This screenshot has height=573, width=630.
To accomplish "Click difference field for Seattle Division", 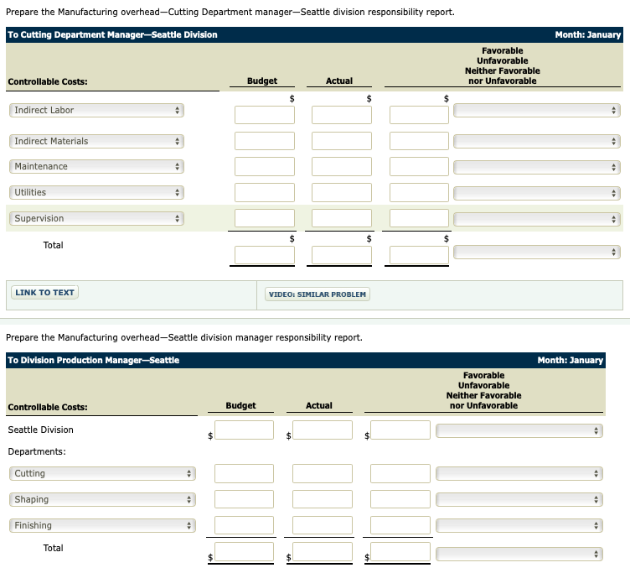I will pyautogui.click(x=400, y=430).
